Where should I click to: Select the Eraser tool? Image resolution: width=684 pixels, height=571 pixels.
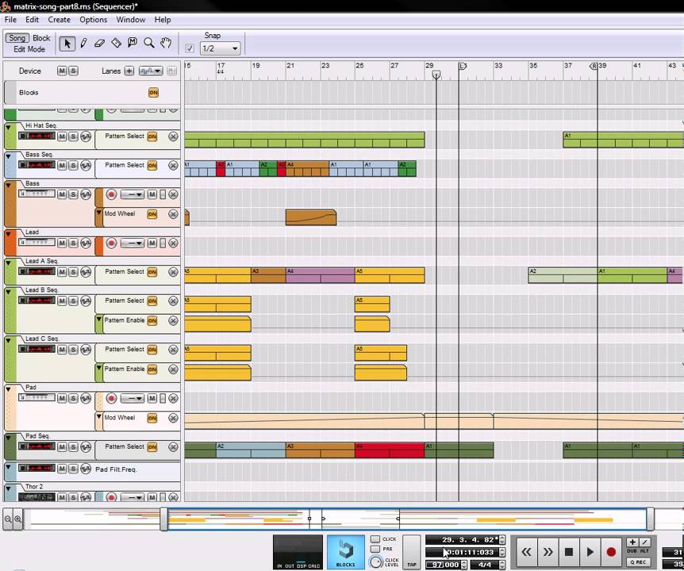99,43
